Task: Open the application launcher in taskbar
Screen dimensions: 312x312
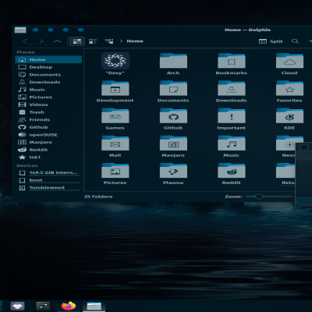Action: click(x=17, y=306)
